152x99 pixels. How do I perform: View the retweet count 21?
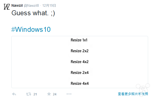coord(35,94)
